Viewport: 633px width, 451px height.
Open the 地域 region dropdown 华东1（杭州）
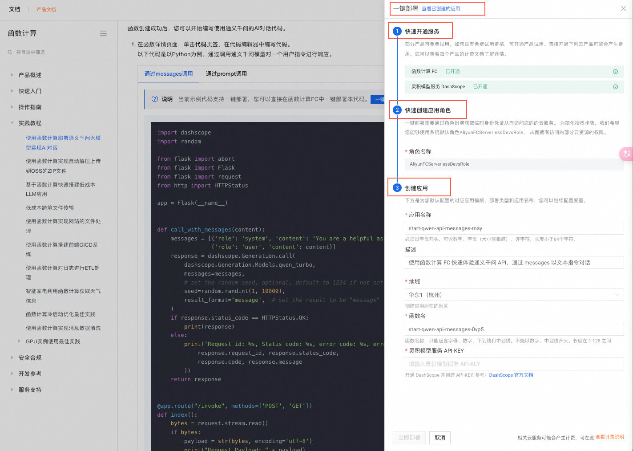click(x=514, y=295)
